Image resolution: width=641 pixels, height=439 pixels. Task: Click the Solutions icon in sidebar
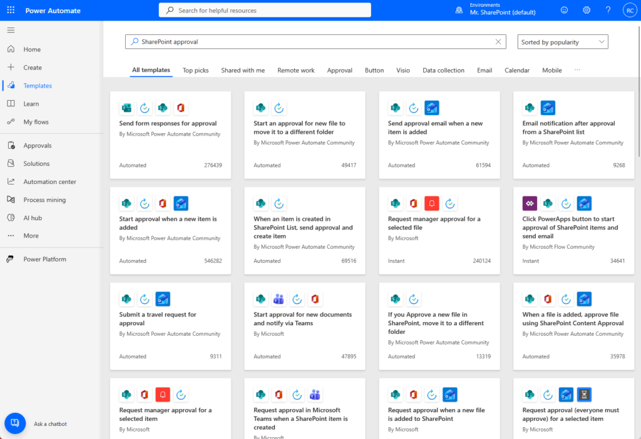11,163
